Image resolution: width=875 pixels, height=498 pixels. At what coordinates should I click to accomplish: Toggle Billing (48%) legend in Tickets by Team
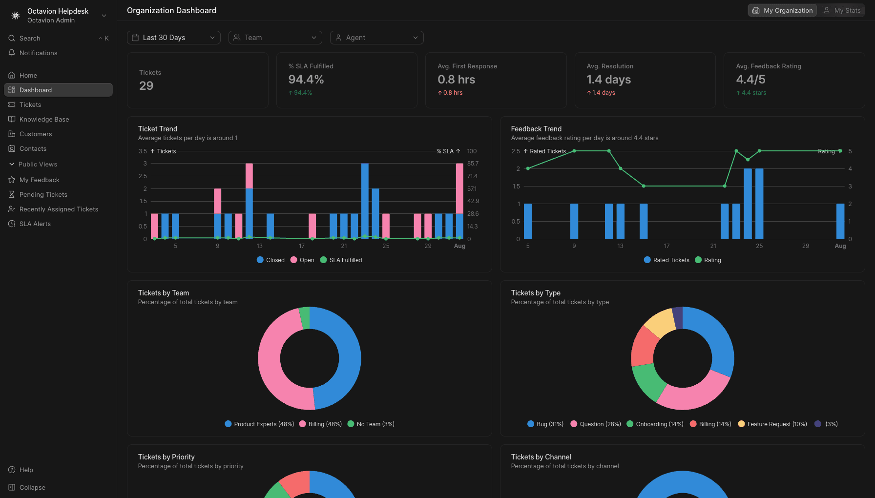[320, 424]
